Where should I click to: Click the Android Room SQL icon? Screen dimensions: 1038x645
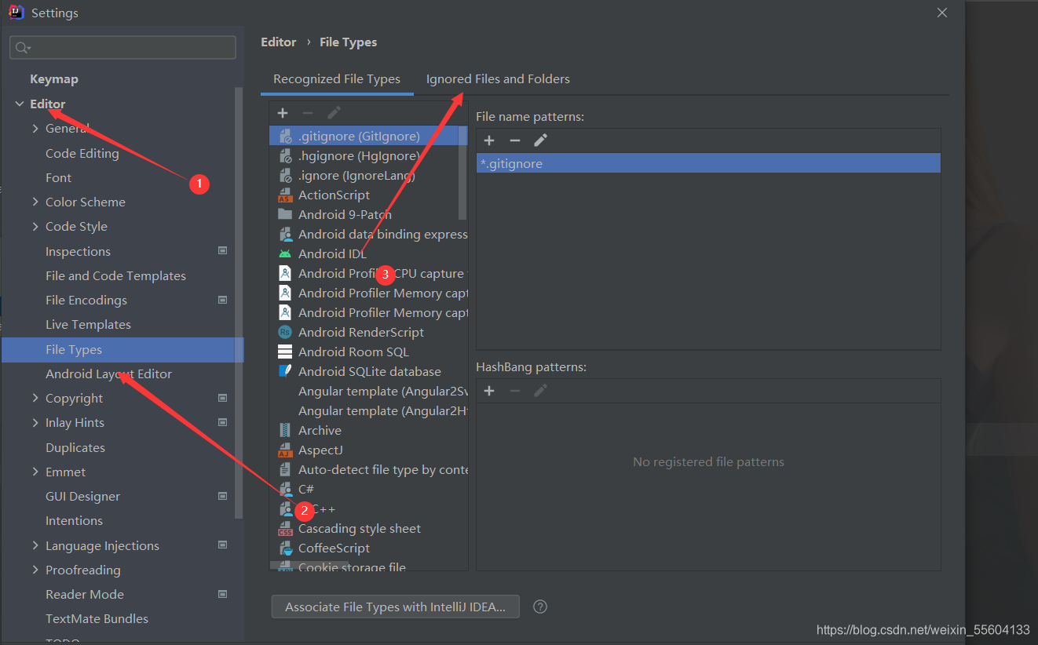[285, 352]
